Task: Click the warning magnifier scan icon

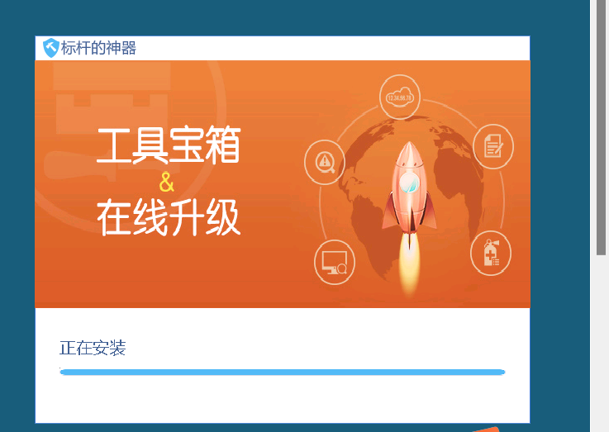Action: 325,162
